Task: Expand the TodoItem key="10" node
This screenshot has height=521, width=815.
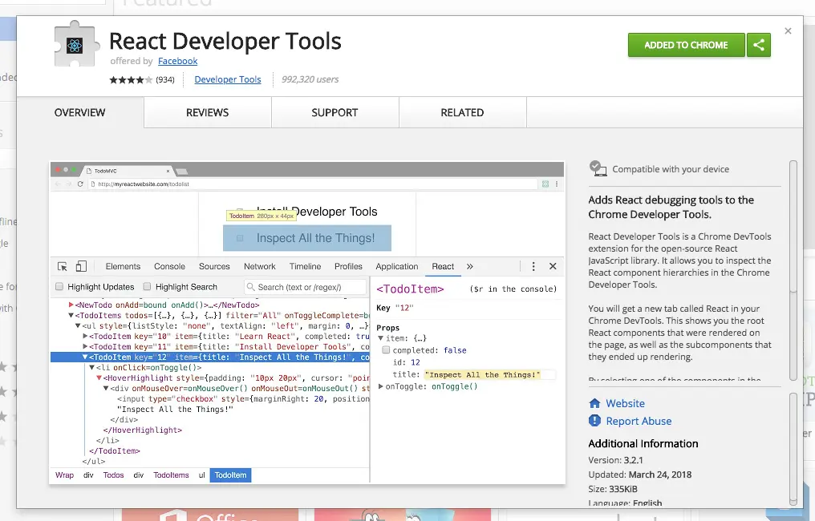Action: tap(85, 336)
